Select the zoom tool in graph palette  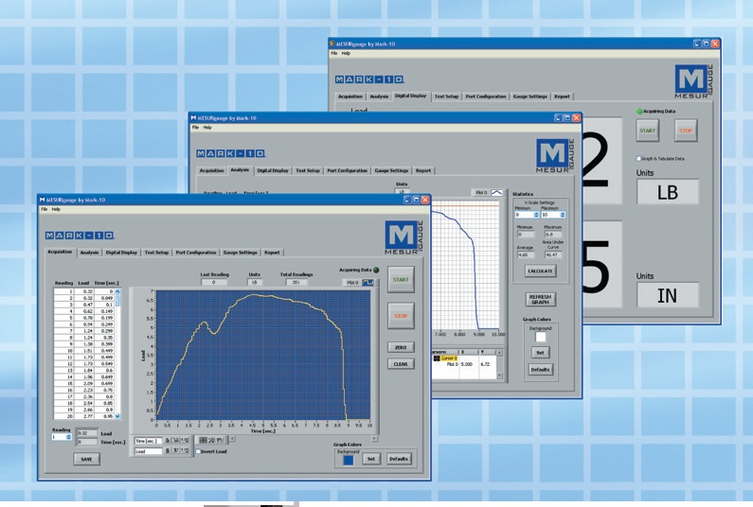(x=211, y=441)
